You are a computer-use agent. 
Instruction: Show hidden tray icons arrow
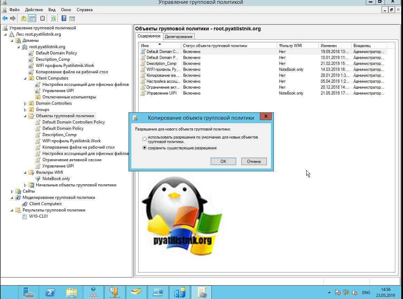tap(329, 292)
